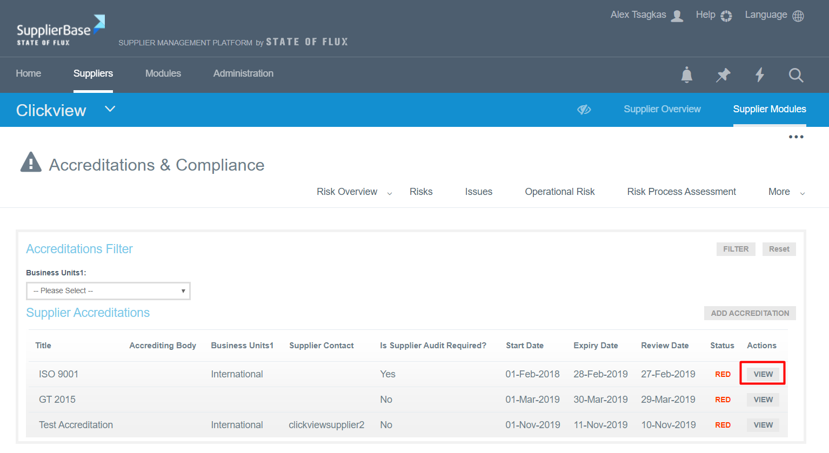Click the pin icon in navigation bar
The width and height of the screenshot is (829, 453).
click(x=723, y=75)
